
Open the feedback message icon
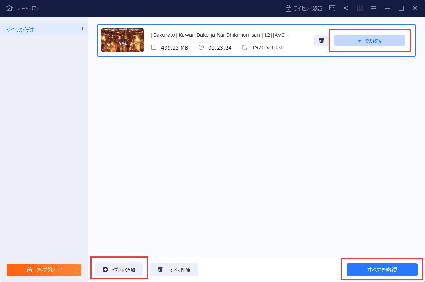pyautogui.click(x=332, y=8)
